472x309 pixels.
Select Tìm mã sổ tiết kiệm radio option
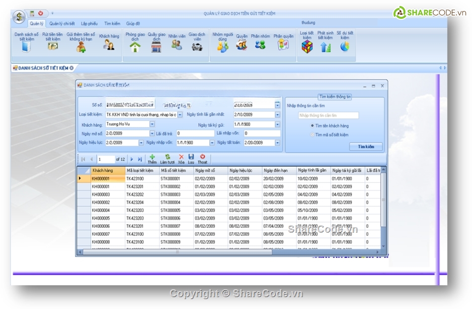coord(312,135)
